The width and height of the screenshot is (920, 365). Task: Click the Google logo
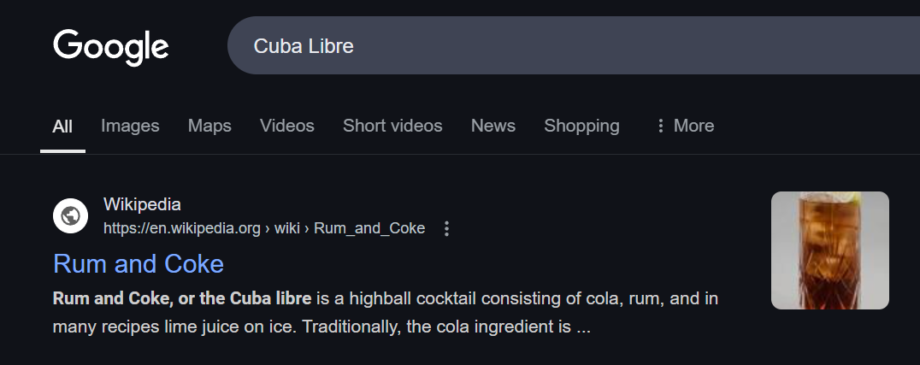(111, 46)
